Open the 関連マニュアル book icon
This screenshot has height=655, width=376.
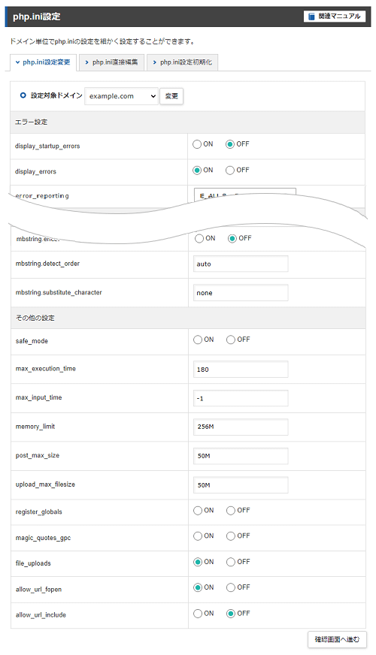311,17
